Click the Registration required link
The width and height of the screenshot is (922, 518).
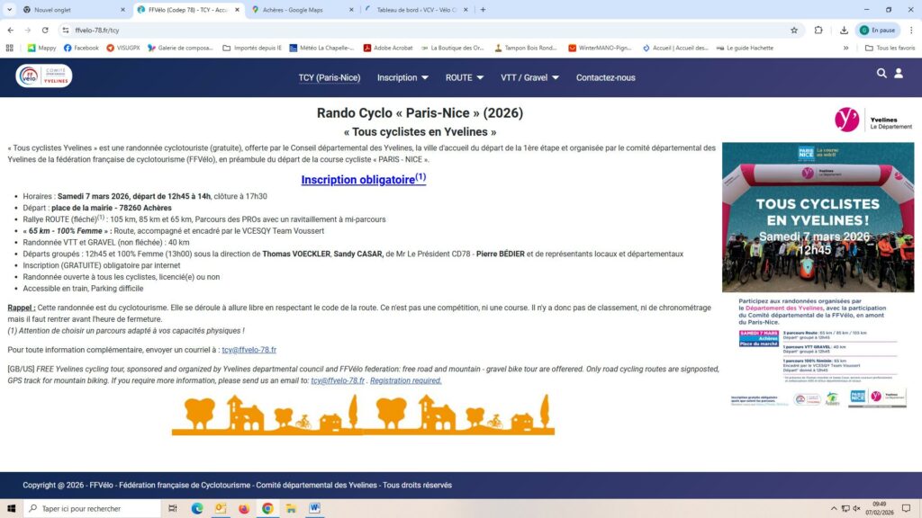(x=406, y=380)
